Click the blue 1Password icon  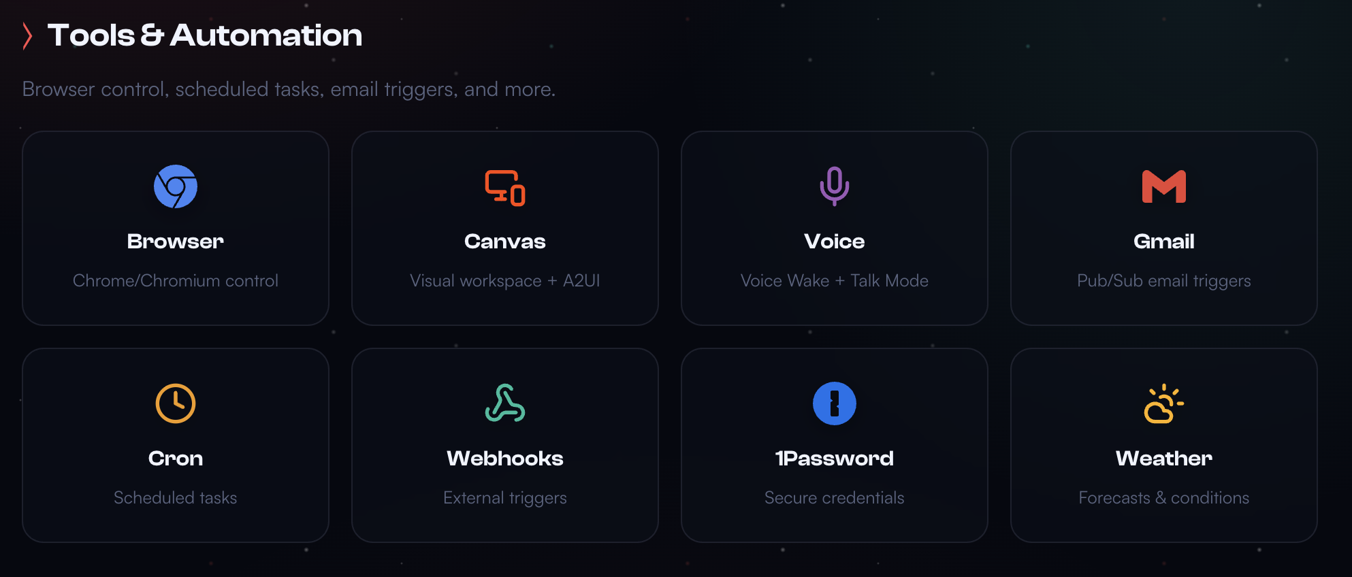pos(835,403)
